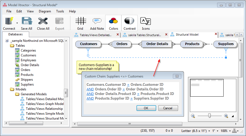Select Order Details in database tree

[30, 65]
